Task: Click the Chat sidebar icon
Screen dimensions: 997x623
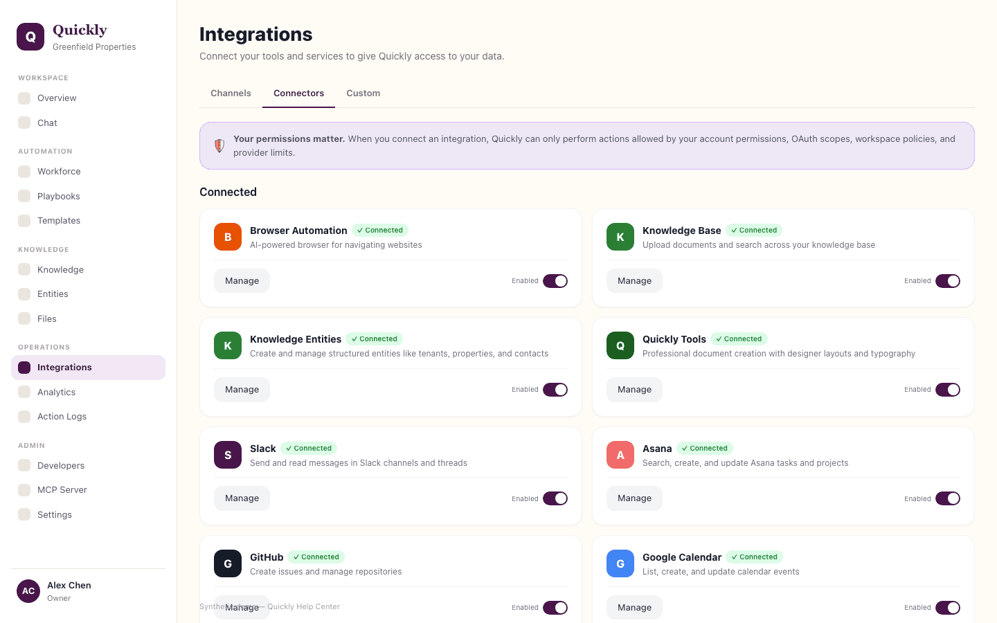Action: coord(24,123)
